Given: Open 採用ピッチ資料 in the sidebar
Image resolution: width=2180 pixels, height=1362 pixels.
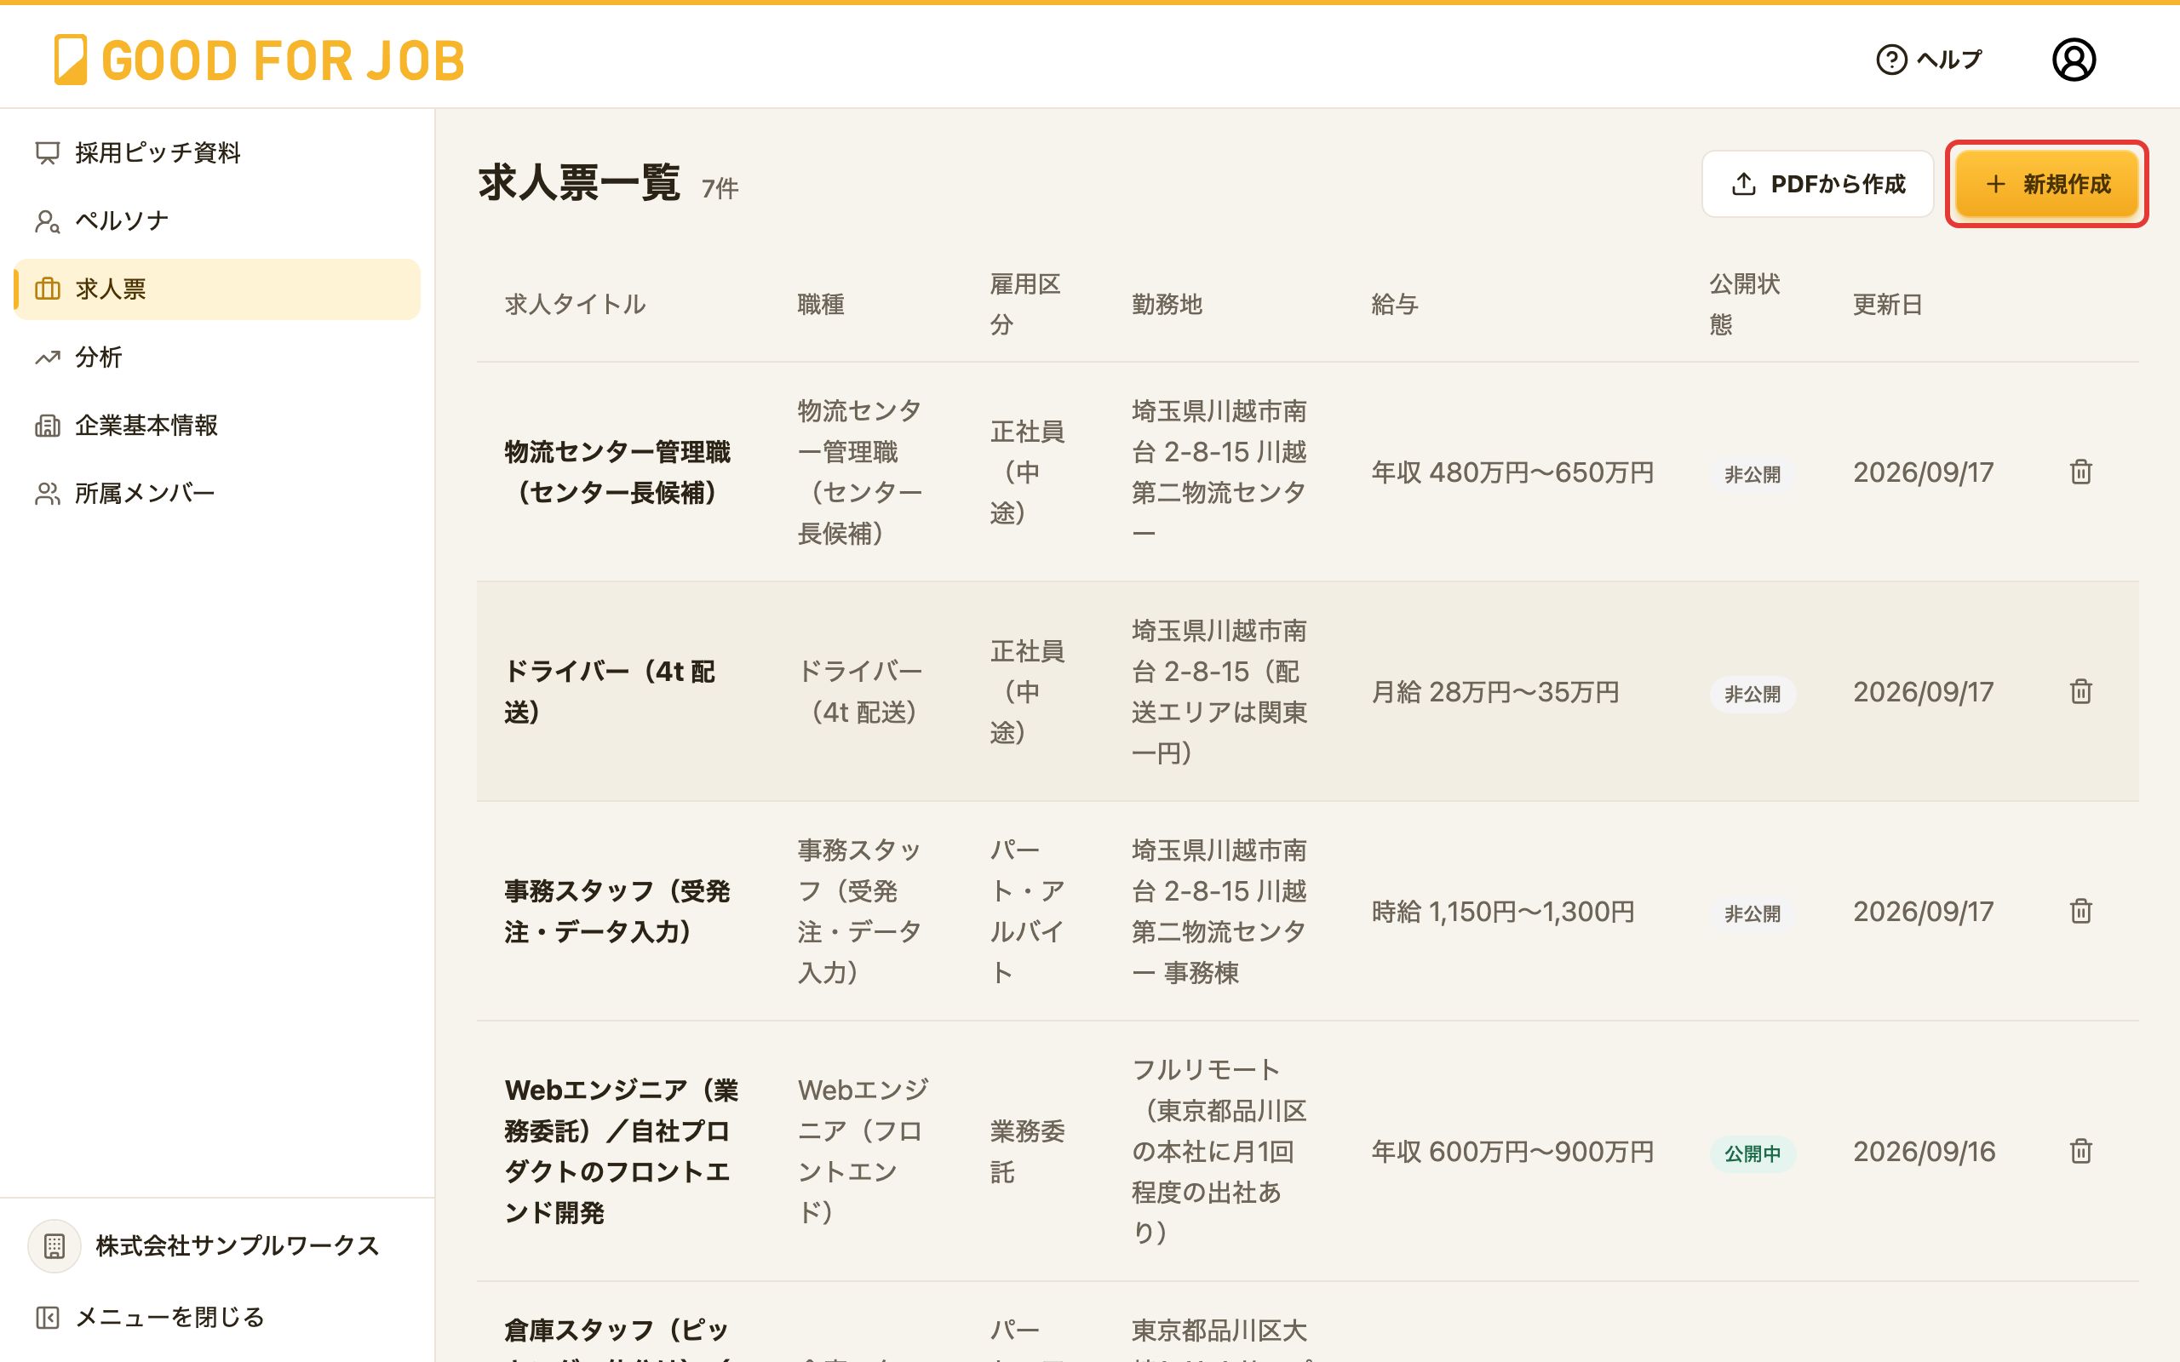Looking at the screenshot, I should click(x=217, y=153).
